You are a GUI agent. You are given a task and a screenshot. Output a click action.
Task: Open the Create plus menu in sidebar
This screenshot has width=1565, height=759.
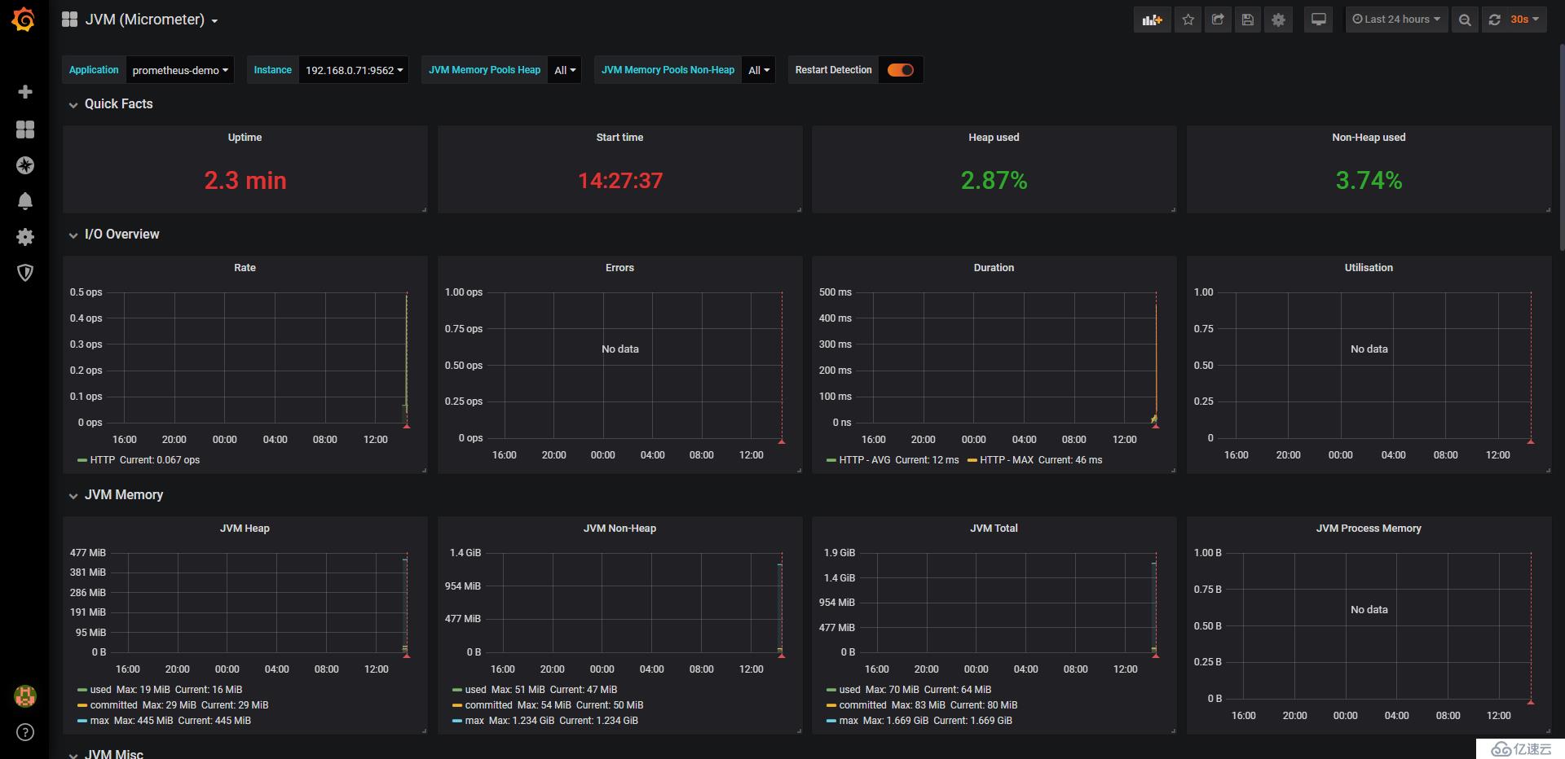(25, 92)
